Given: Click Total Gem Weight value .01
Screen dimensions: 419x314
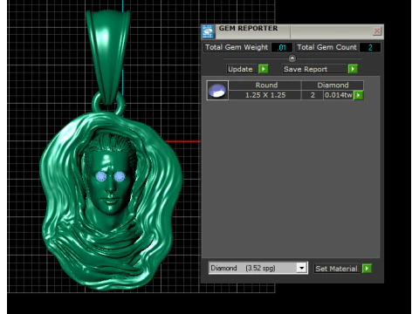Looking at the screenshot, I should point(282,47).
